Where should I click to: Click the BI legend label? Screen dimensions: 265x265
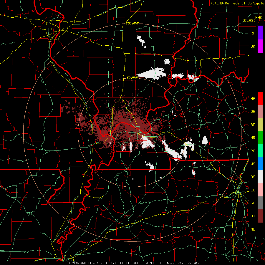[x=253, y=216]
